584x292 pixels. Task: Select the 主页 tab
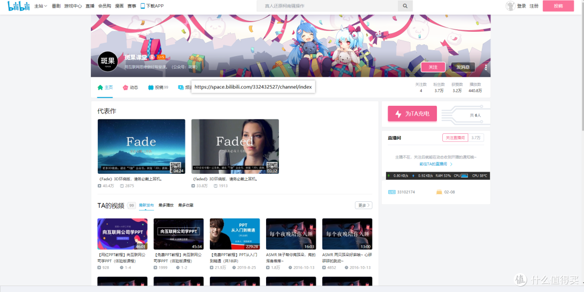click(x=105, y=87)
